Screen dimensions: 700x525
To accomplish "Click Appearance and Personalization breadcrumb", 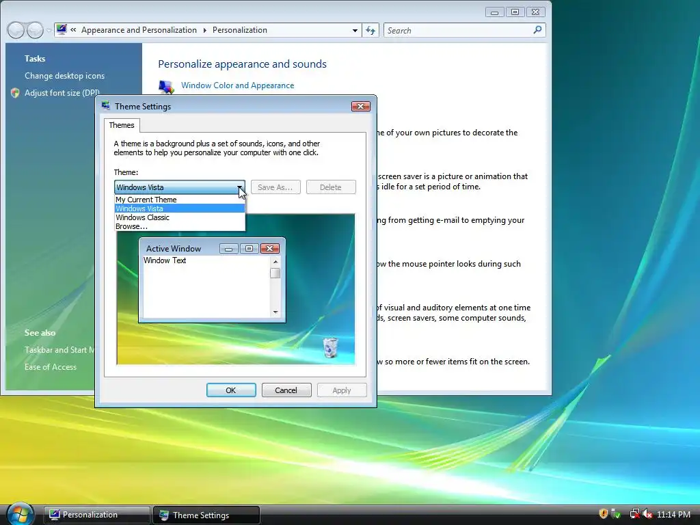I will [139, 30].
